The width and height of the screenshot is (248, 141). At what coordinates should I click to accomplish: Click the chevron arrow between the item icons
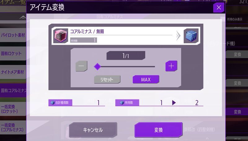tap(178, 36)
